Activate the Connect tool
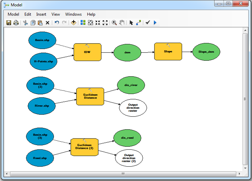Screen dimensions: 252x181 point(138,23)
